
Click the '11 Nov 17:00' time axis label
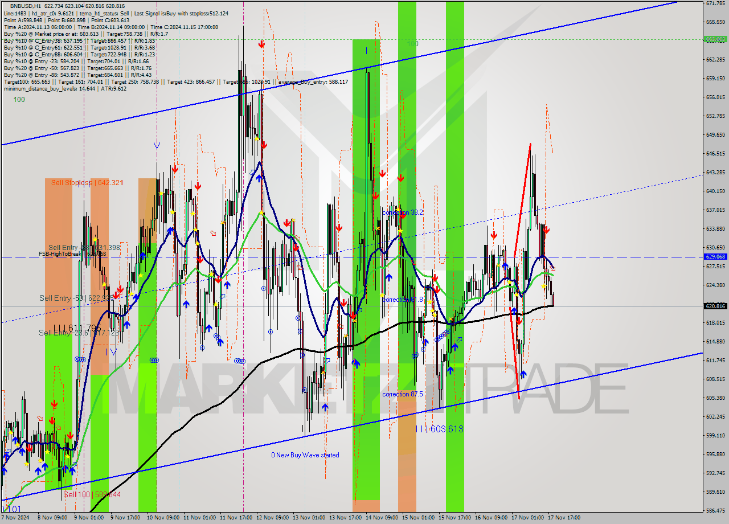(236, 518)
